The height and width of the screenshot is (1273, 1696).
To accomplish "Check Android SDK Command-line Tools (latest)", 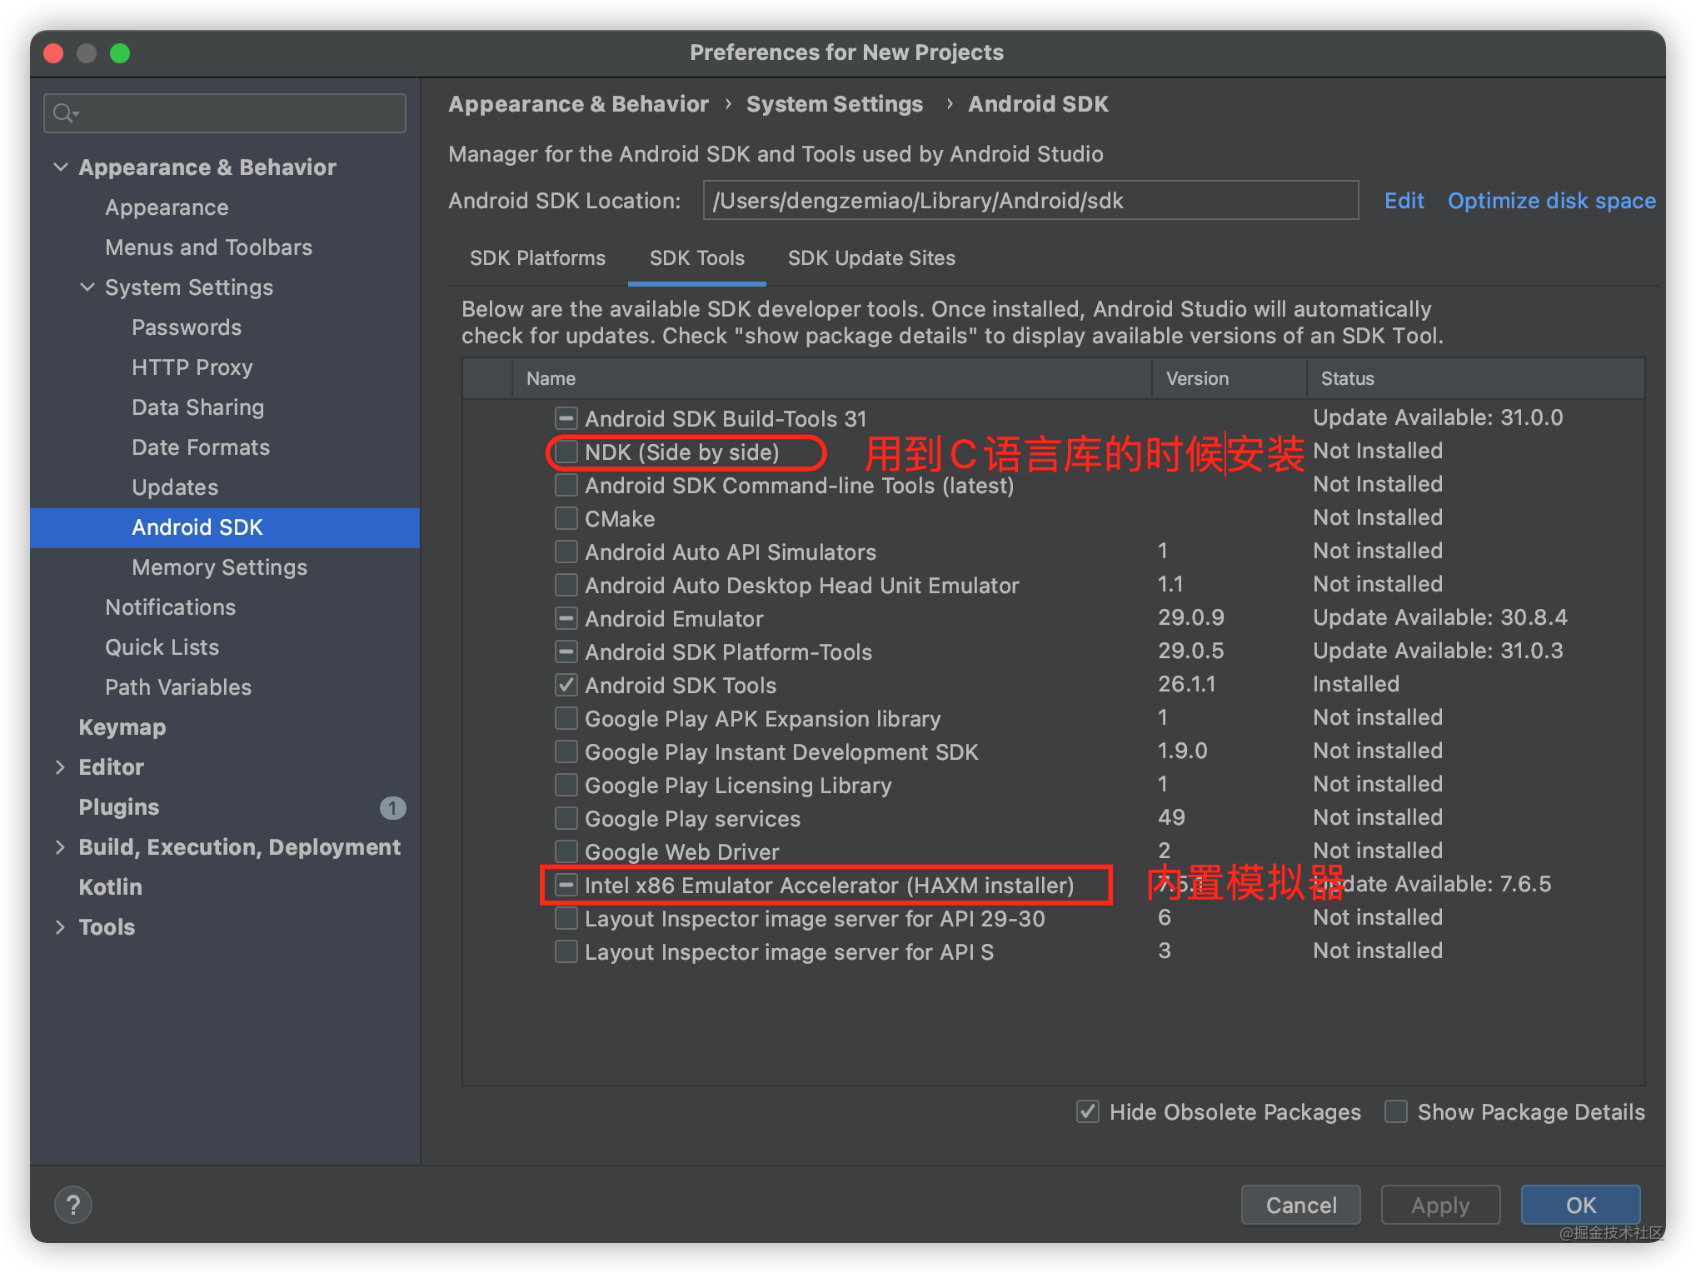I will pyautogui.click(x=566, y=486).
